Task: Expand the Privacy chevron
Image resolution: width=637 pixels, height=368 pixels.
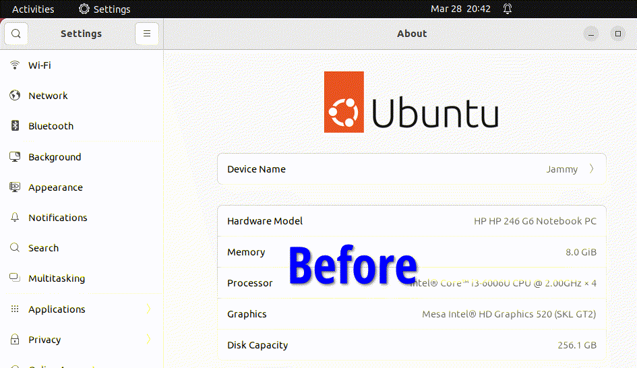Action: click(149, 339)
